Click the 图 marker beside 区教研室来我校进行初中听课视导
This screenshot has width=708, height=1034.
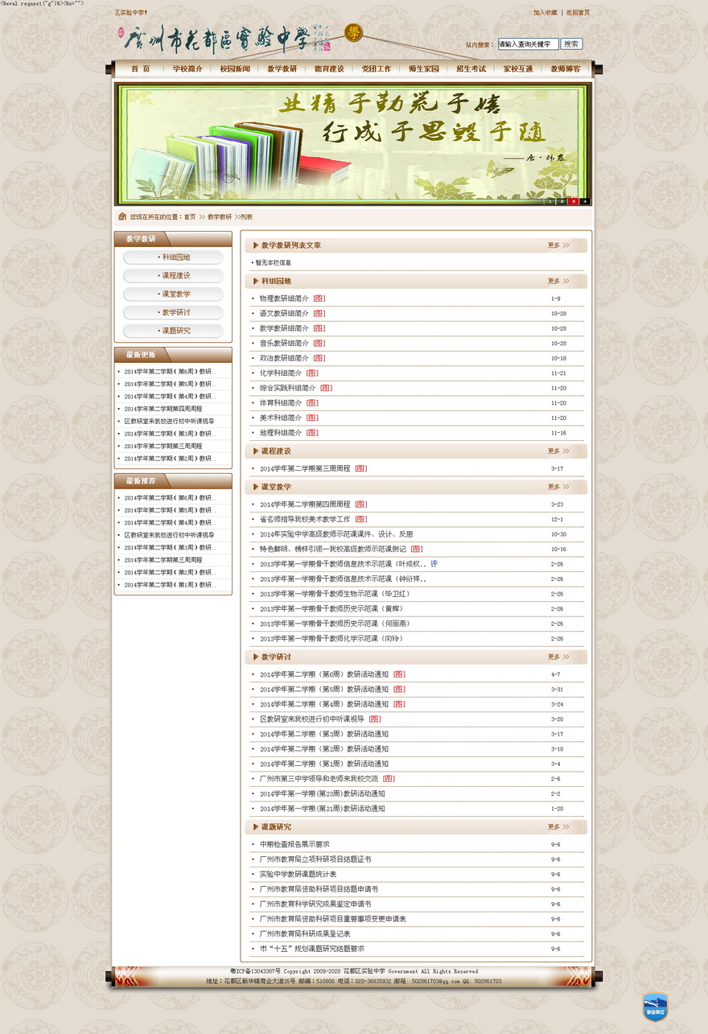(375, 719)
